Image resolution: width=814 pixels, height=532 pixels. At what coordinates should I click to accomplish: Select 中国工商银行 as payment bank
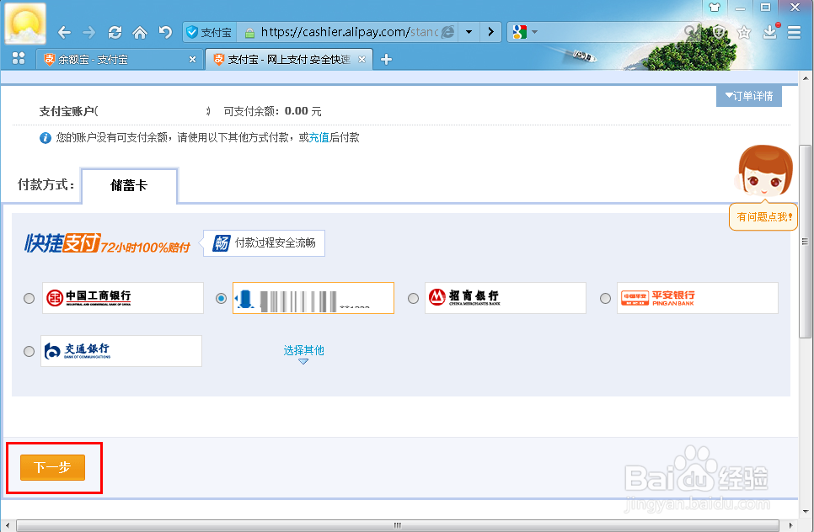[x=29, y=298]
